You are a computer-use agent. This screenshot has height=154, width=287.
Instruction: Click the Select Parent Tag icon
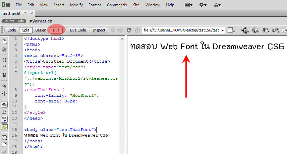(4, 86)
